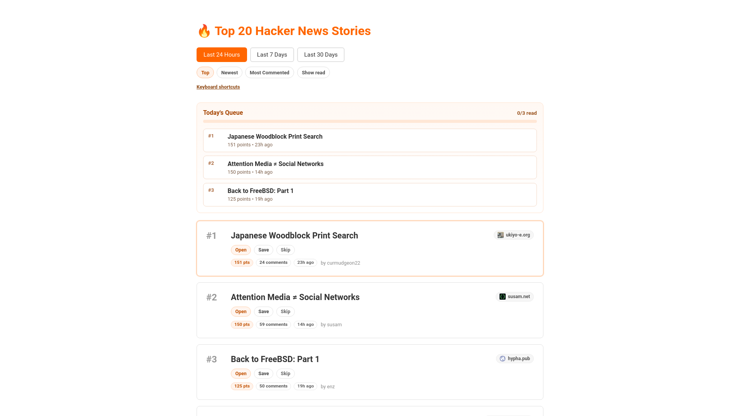Click Open on Japanese Woodblock Print Search

241,250
